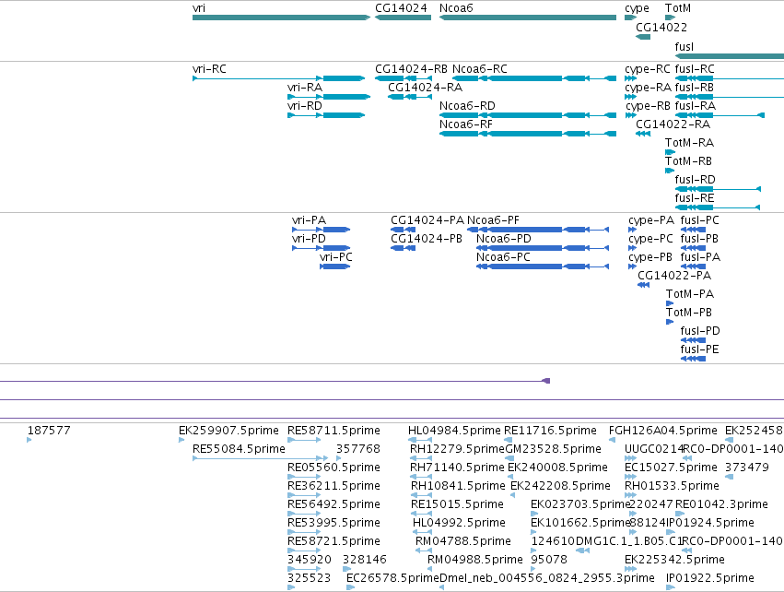Click the EK259907.5prime EST
This screenshot has height=592, width=784.
tap(181, 440)
